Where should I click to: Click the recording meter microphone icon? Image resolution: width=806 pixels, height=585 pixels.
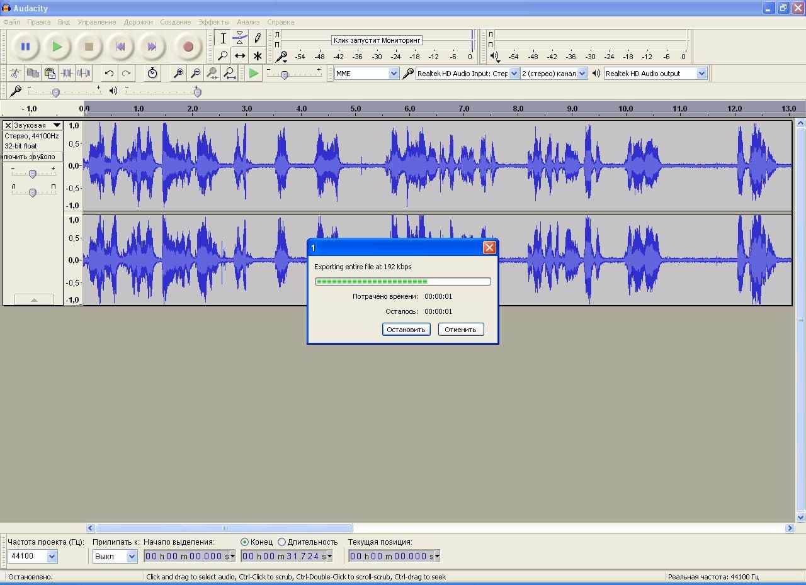point(282,57)
